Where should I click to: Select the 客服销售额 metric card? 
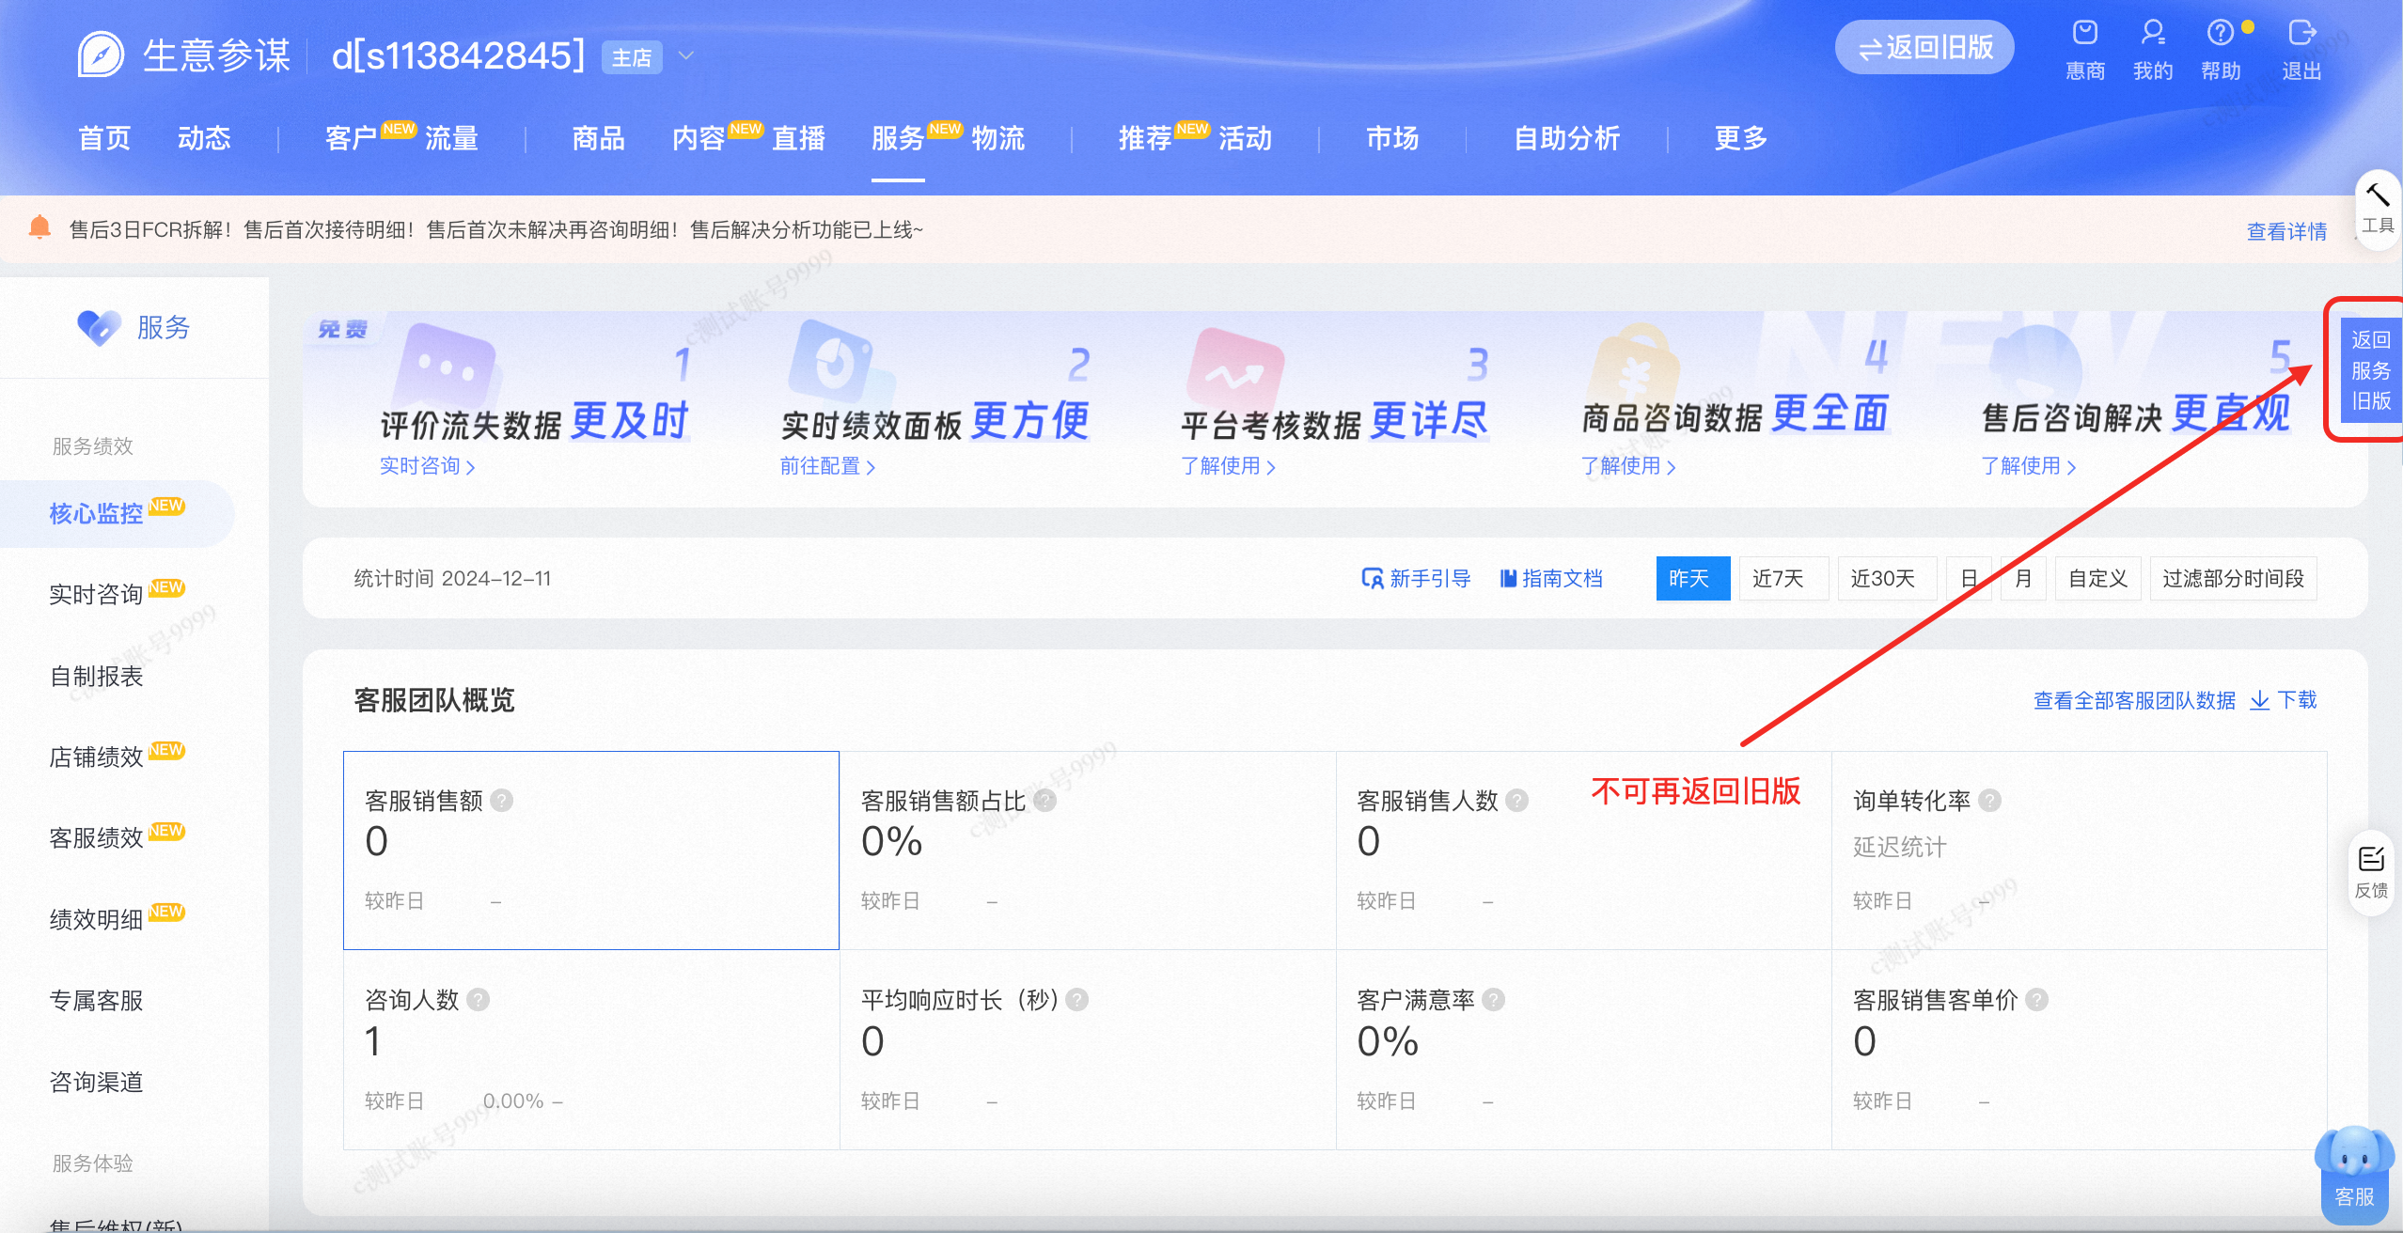click(x=591, y=851)
